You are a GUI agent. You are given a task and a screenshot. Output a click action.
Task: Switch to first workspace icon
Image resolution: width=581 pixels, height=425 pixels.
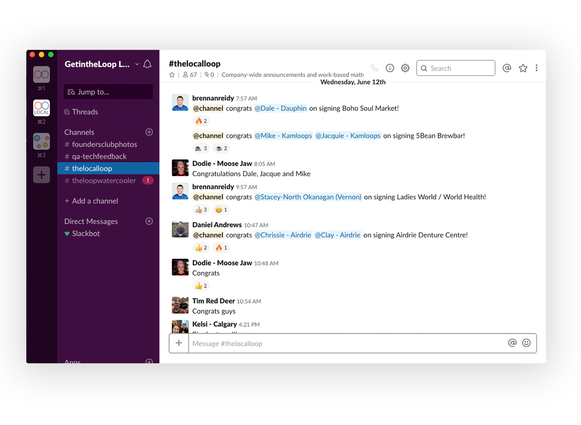41,75
